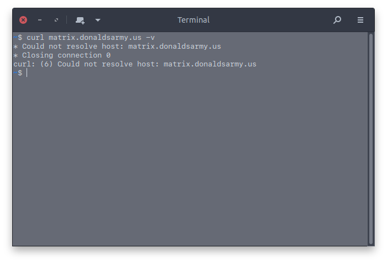Click the hostname in the final error line
Image resolution: width=387 pixels, height=263 pixels.
pos(210,64)
